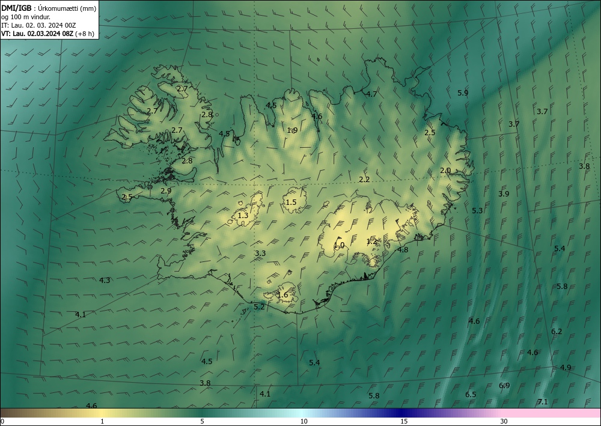Select the 4.7 value on the north coast
601x426 pixels.
point(371,94)
